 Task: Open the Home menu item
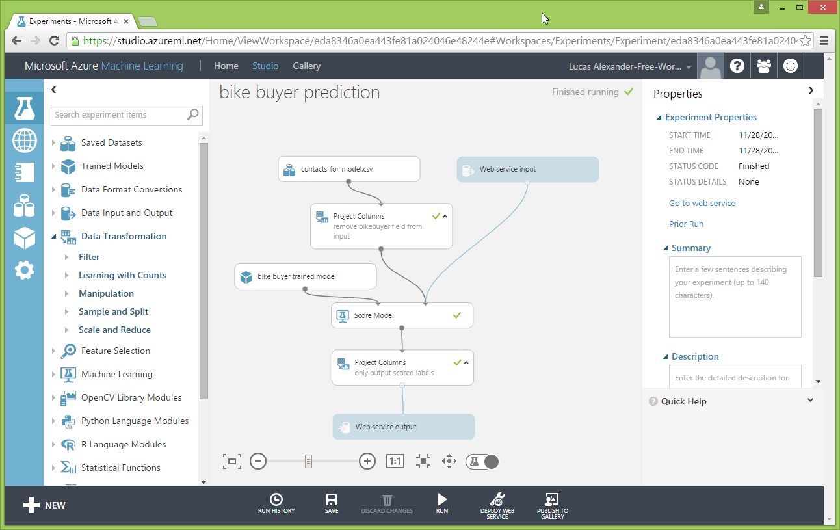[x=226, y=66]
